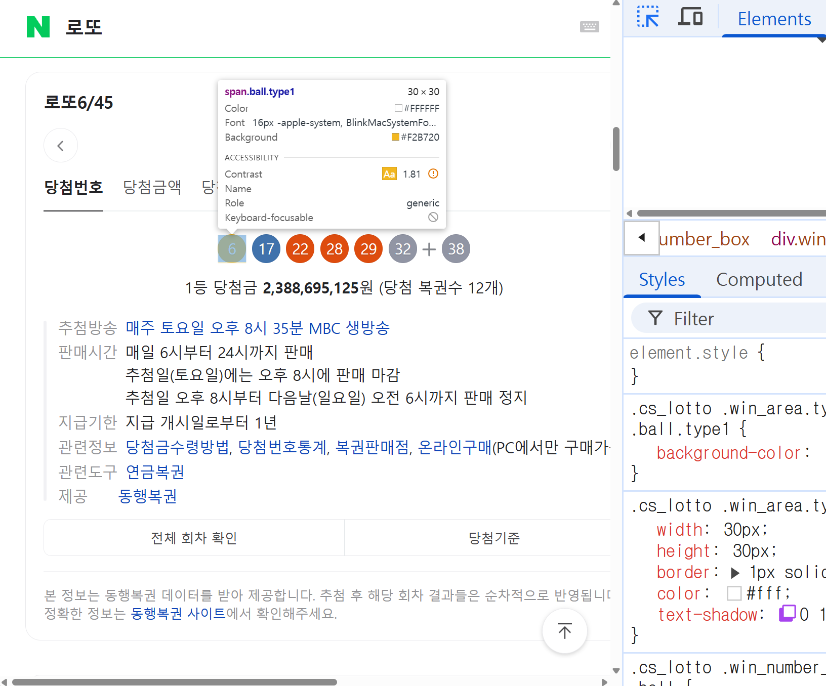Switch to the Computed tab

pyautogui.click(x=759, y=280)
